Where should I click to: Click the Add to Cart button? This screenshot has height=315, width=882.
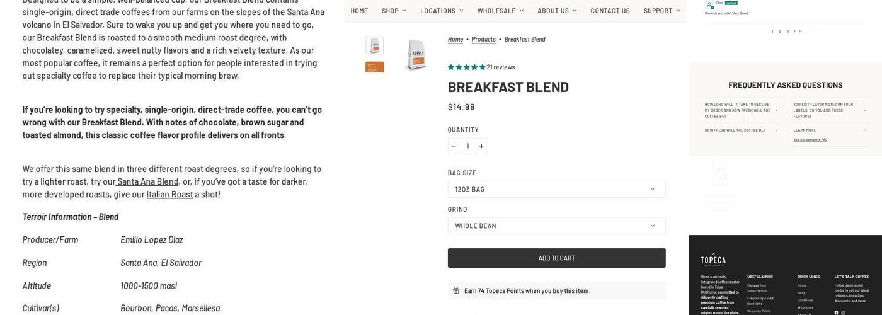pos(556,258)
